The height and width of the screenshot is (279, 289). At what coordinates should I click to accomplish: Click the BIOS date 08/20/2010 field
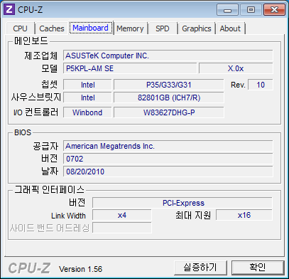pos(168,172)
